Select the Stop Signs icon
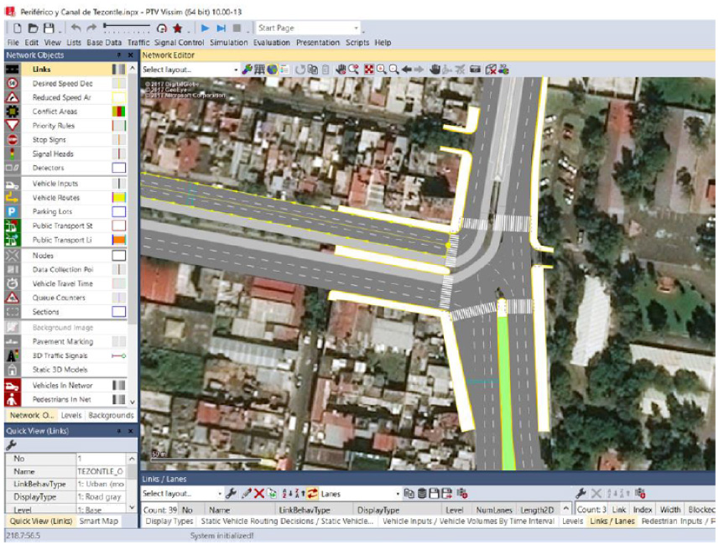The image size is (719, 545). coord(13,140)
